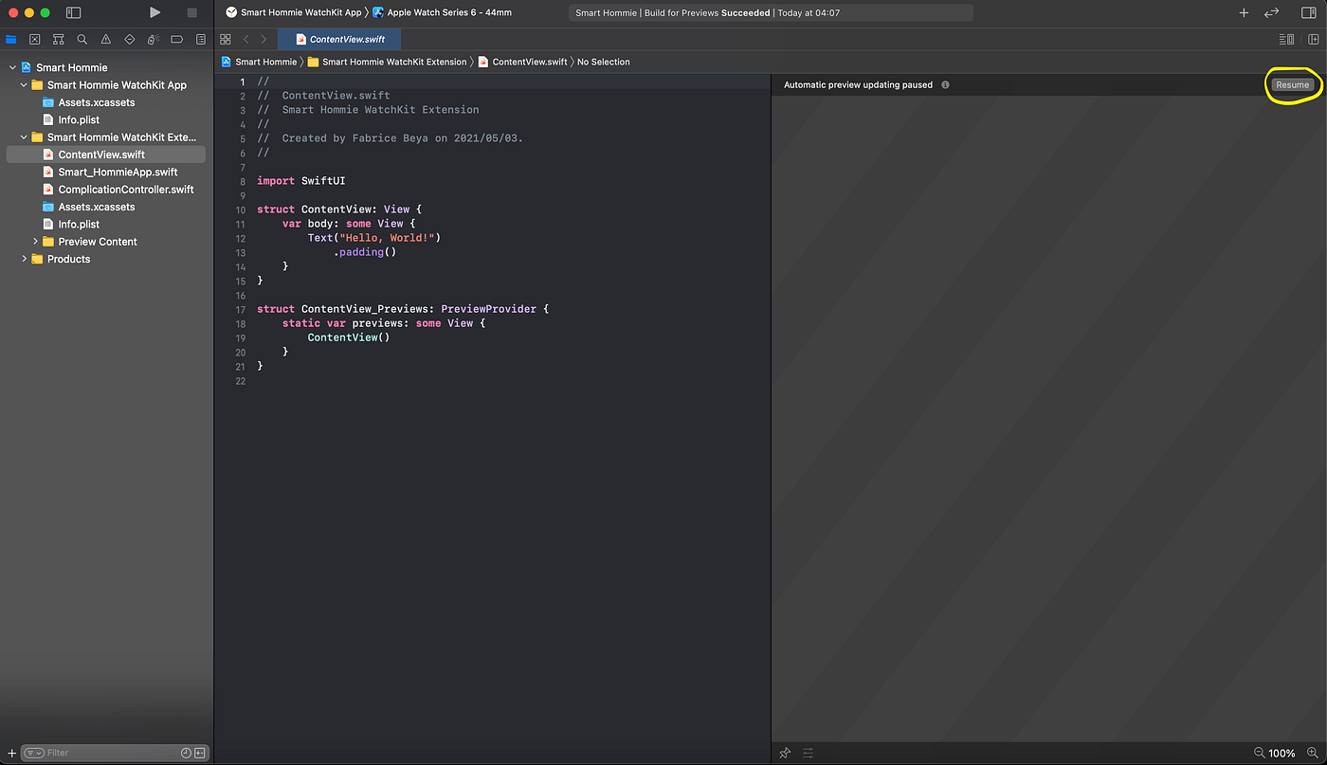Open the editor options grid icon
This screenshot has height=765, width=1327.
226,39
